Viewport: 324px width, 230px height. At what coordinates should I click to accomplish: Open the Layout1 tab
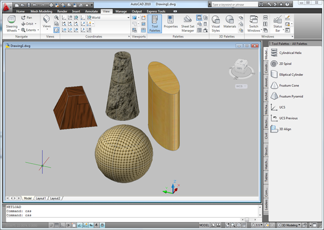[40, 198]
